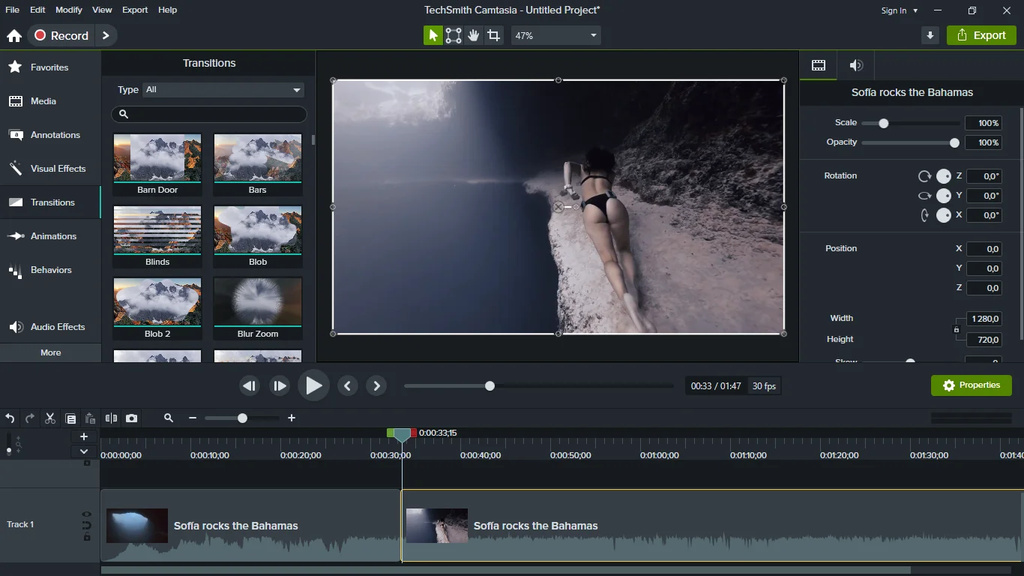Click the Split clip icon
Viewport: 1024px width, 576px height.
pyautogui.click(x=111, y=418)
